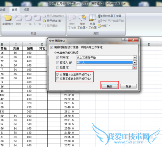
Task: Select column R header
Action: coord(149,45)
